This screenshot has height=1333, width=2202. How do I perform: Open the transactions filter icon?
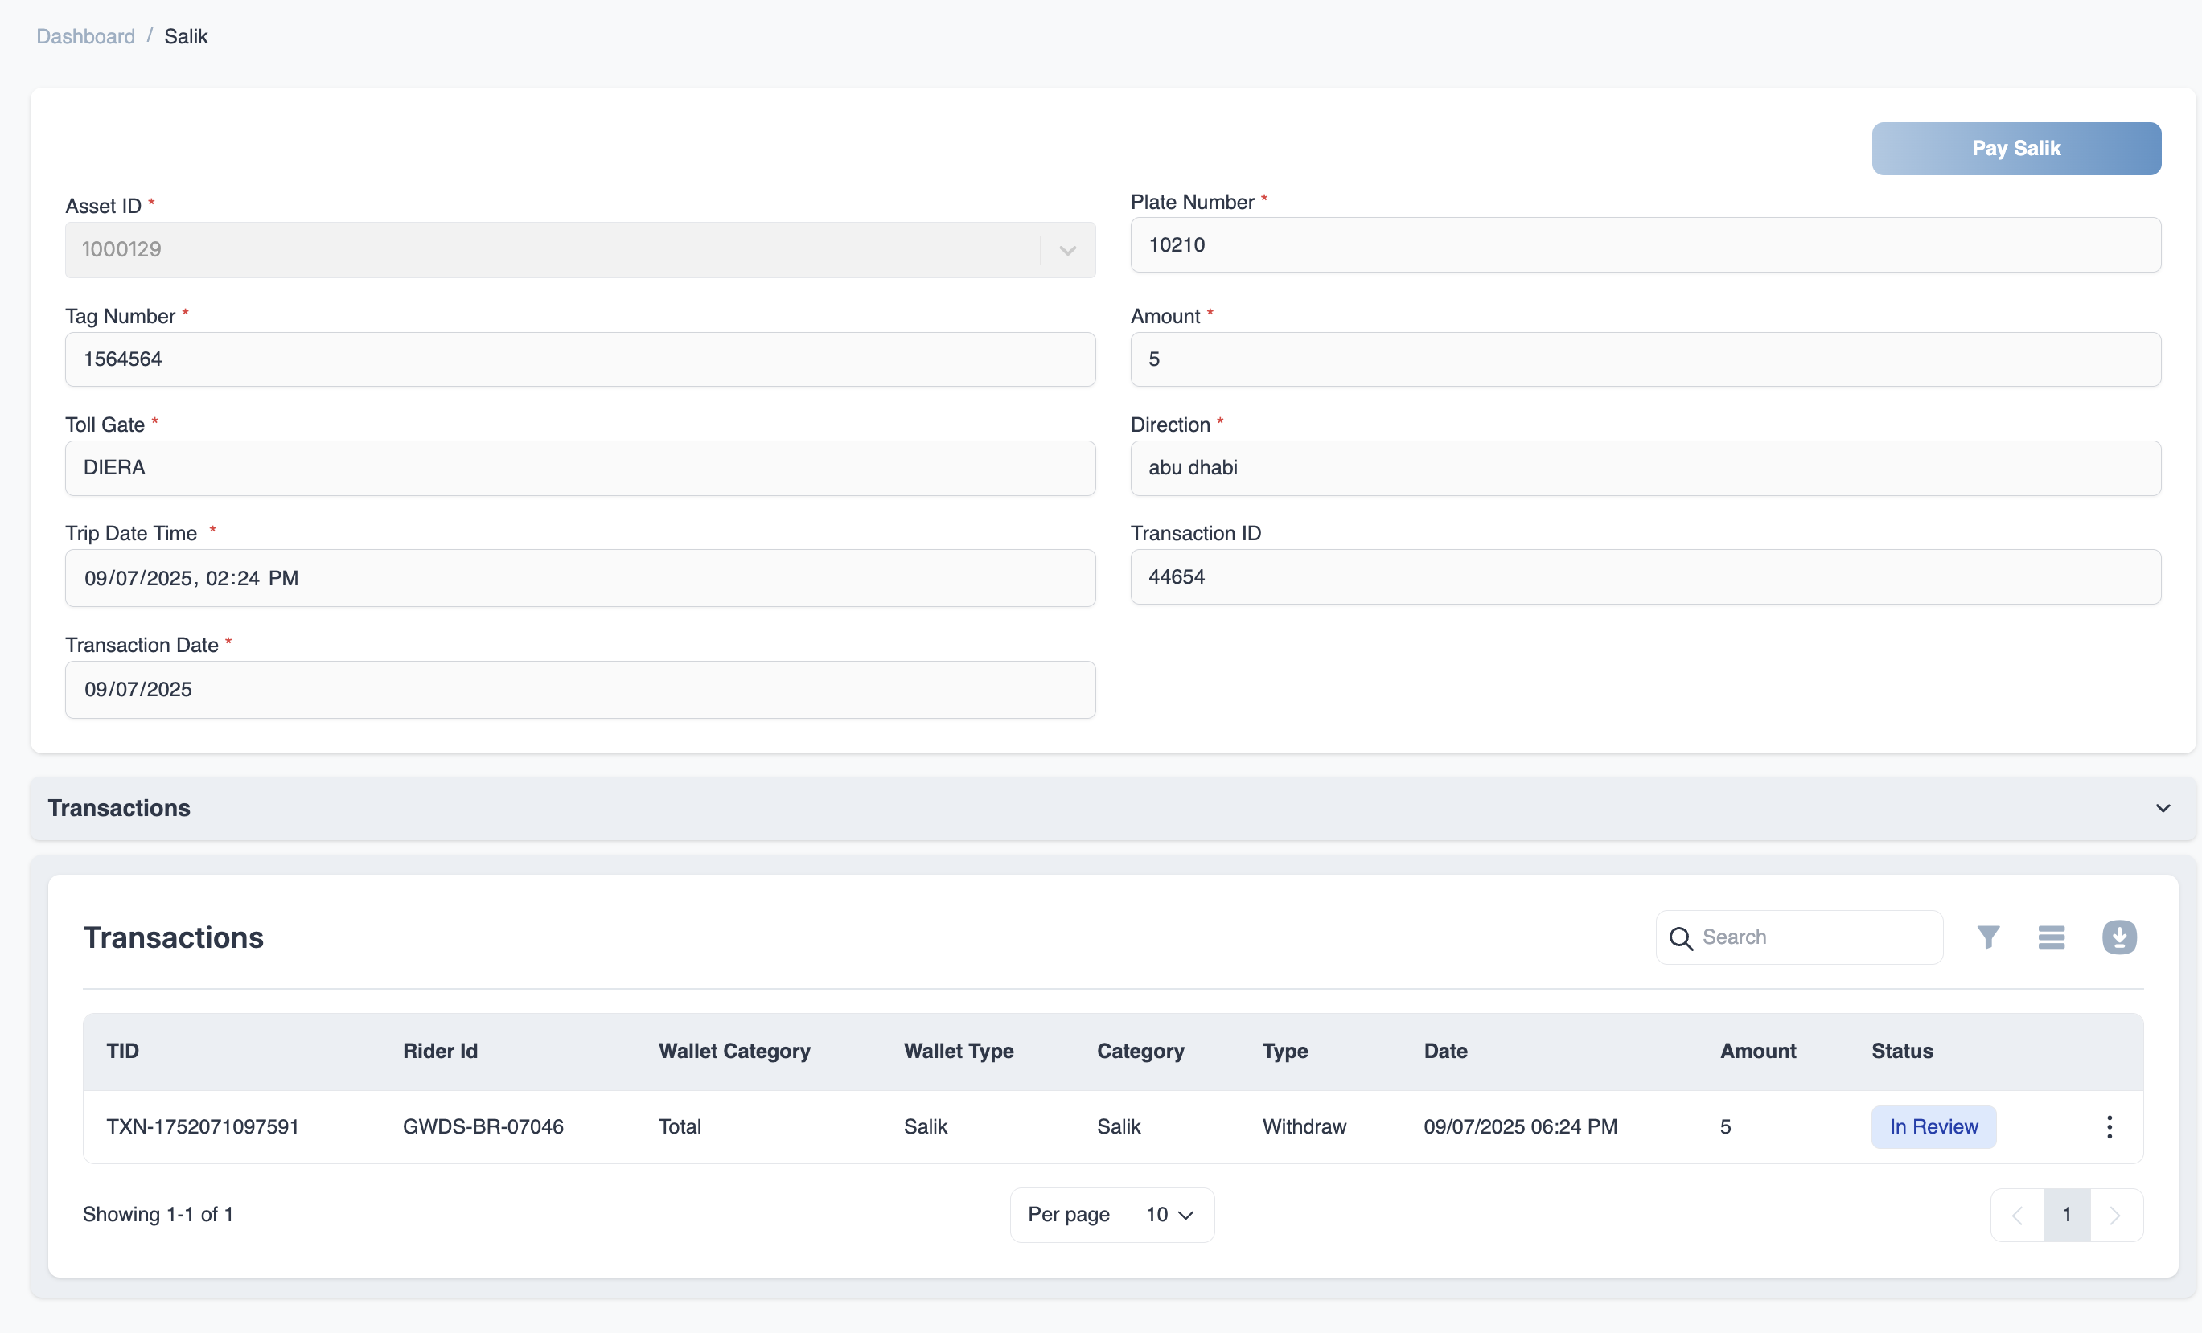[x=1987, y=937]
